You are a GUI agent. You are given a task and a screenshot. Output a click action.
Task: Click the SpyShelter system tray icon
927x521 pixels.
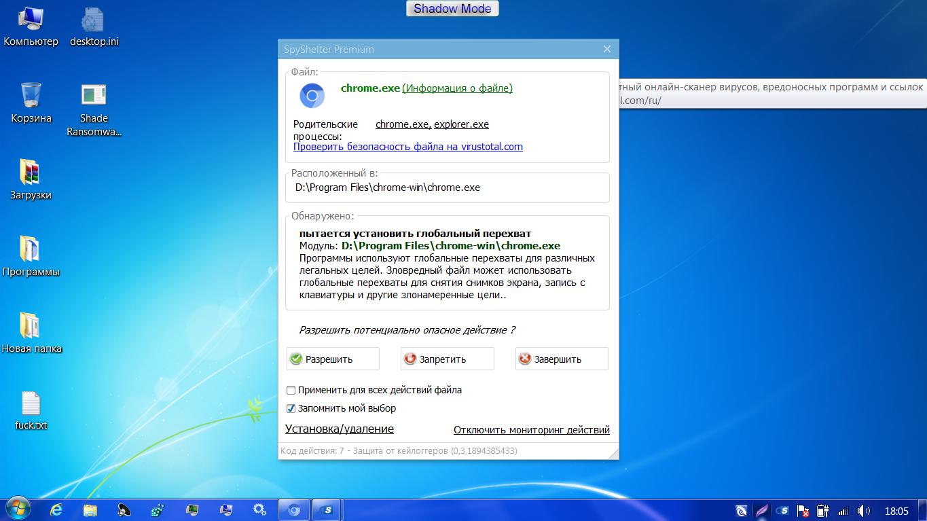point(783,510)
